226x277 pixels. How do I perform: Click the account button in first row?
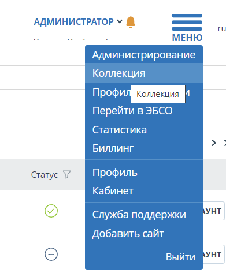[213, 211]
